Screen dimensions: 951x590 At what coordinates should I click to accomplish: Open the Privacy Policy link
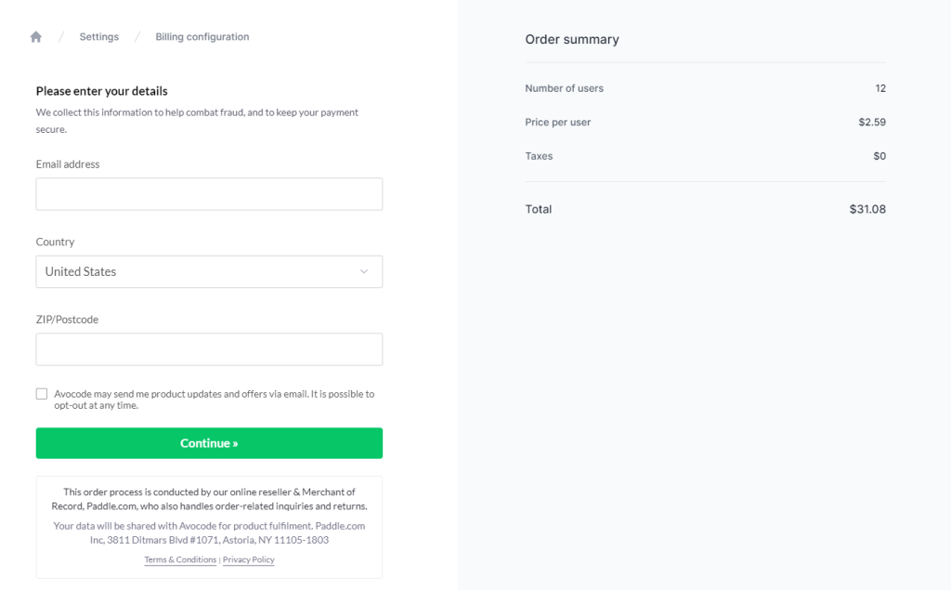(249, 560)
